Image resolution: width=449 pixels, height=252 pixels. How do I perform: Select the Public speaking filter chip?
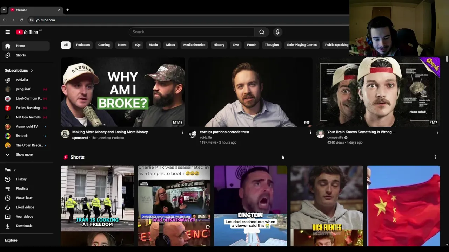pyautogui.click(x=337, y=45)
